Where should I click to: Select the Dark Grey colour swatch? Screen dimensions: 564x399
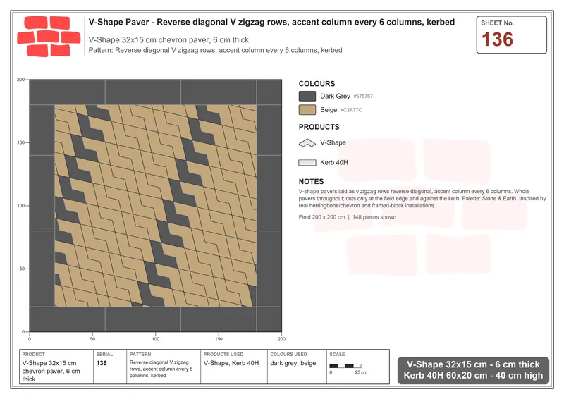coord(307,96)
